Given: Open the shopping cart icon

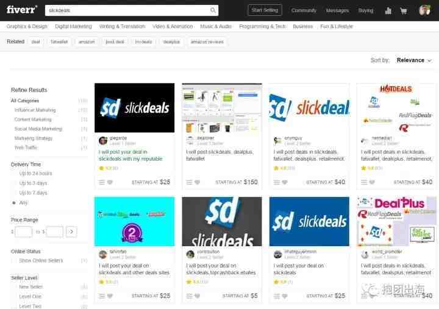Looking at the screenshot, I should pos(404,10).
